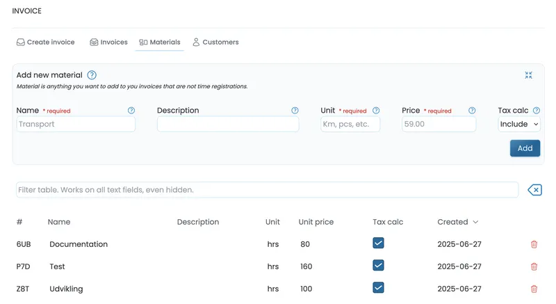Screen dimensions: 556x304
Task: Show help for the Name field
Action: [131, 111]
